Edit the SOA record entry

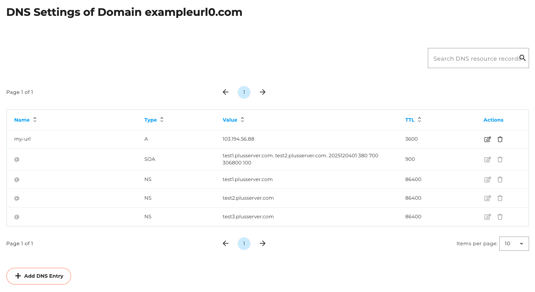pos(487,159)
